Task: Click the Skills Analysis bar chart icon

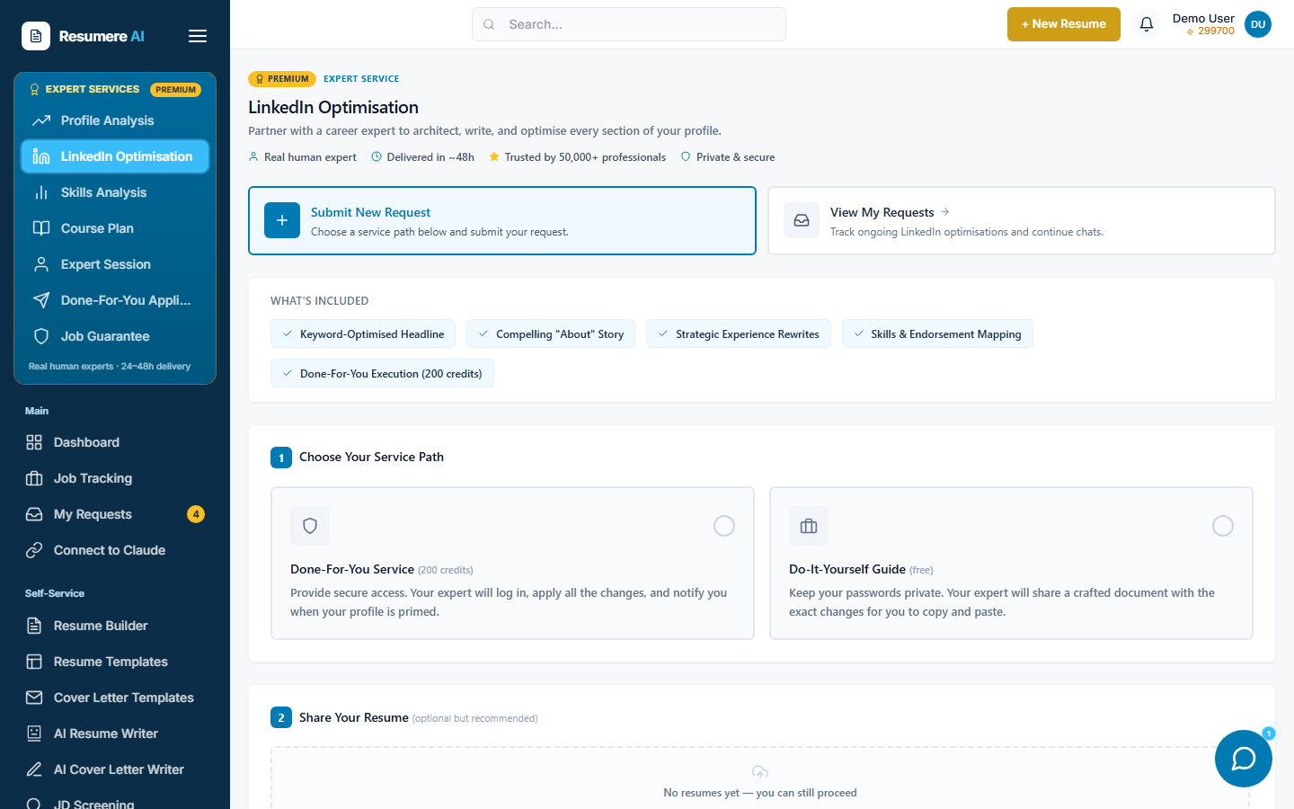Action: coord(41,192)
